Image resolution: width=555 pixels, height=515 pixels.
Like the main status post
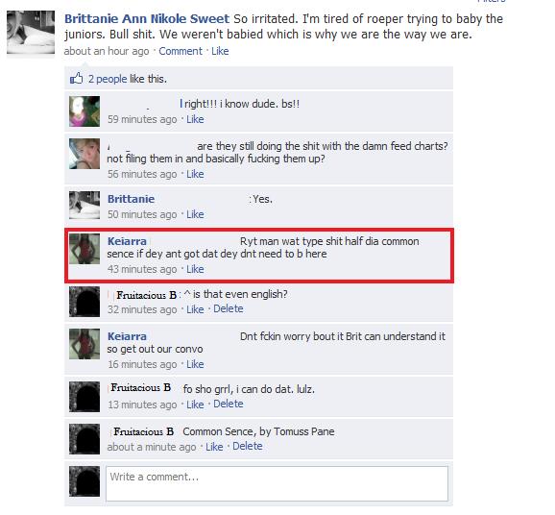click(220, 51)
